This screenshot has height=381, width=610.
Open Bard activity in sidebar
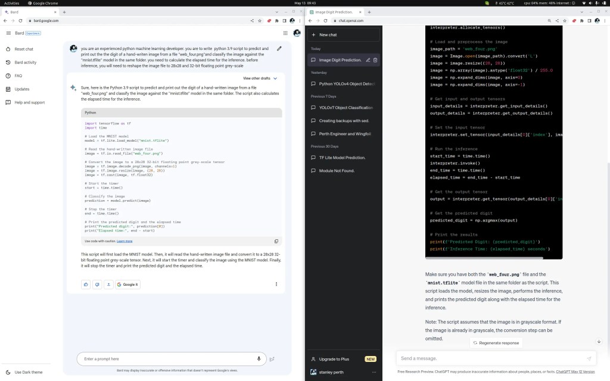pos(26,63)
